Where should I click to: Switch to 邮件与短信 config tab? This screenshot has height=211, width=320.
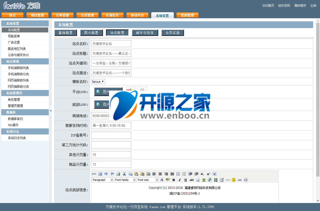pos(145,33)
